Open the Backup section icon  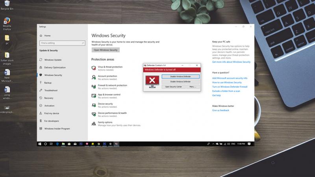tap(41, 83)
